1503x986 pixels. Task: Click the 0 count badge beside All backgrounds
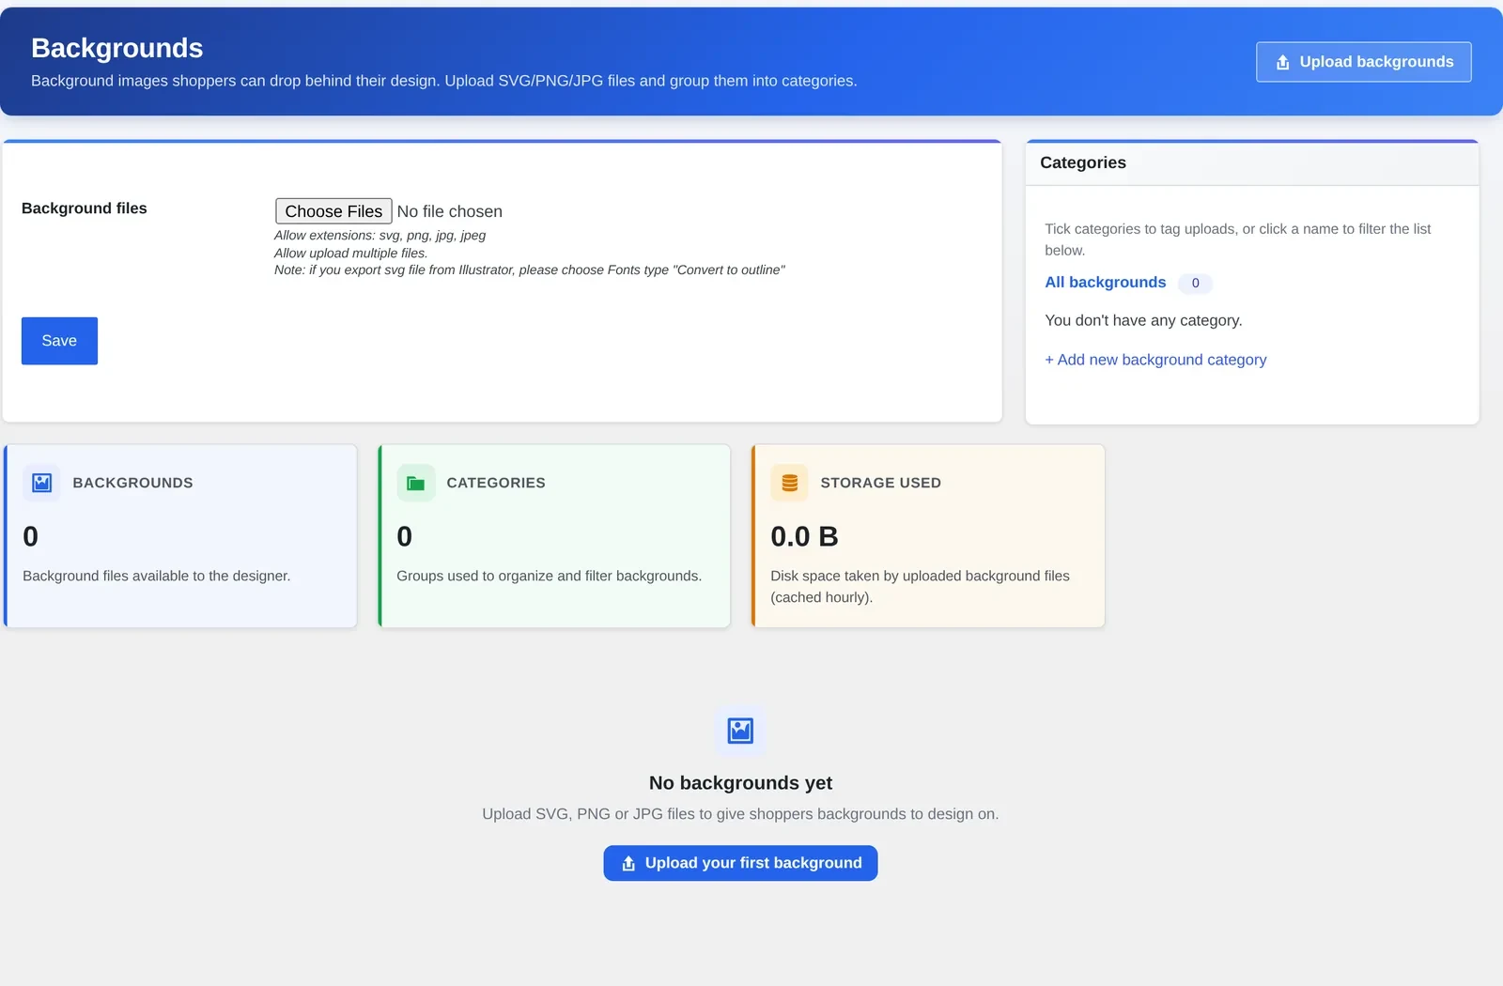[x=1195, y=283]
